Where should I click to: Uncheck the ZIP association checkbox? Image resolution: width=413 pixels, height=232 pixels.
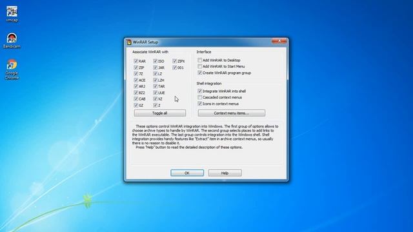point(136,68)
